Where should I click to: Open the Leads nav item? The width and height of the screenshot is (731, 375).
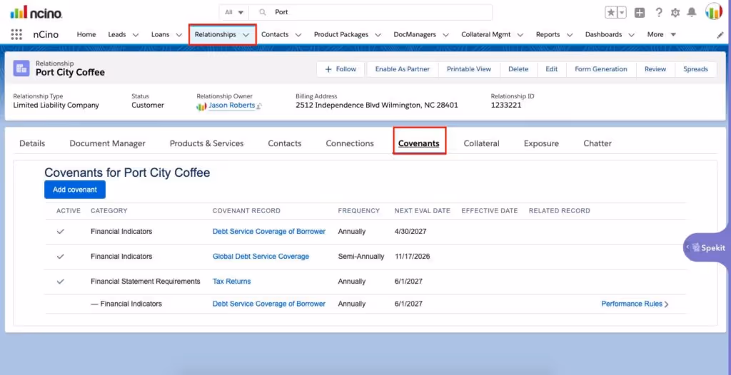click(117, 34)
